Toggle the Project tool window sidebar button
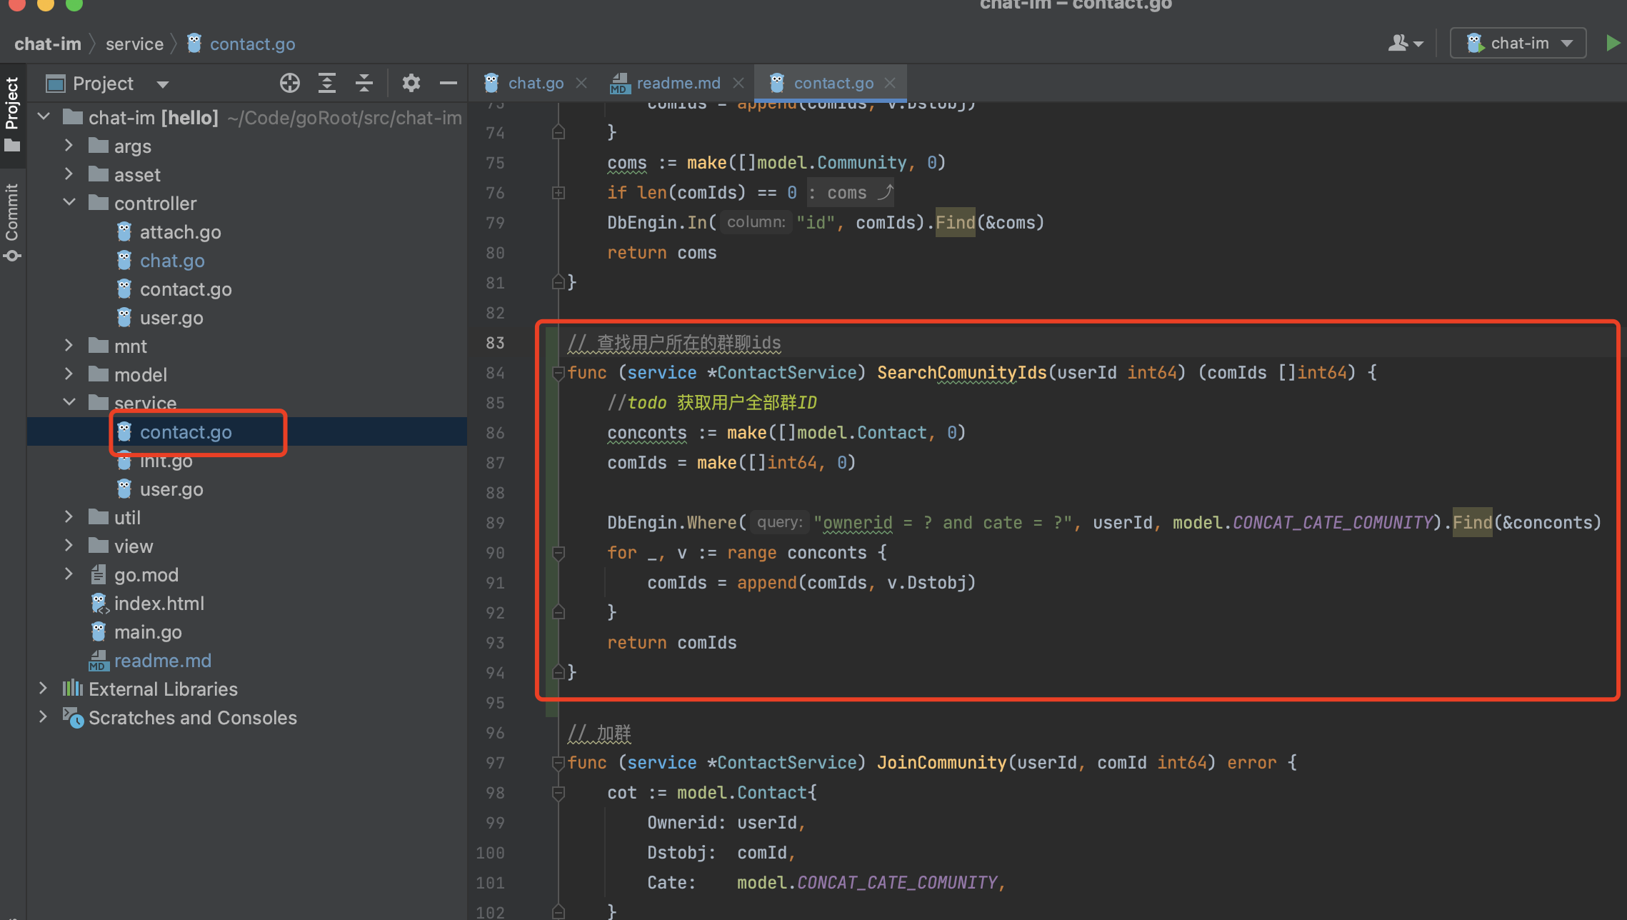 click(x=12, y=114)
